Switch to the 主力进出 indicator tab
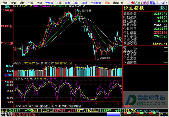The width and height of the screenshot is (169, 117). coord(45,107)
